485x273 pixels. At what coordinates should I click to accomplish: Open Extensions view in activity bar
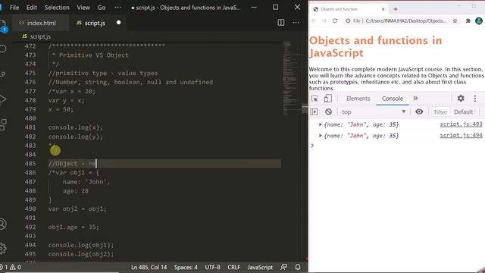click(x=3, y=124)
